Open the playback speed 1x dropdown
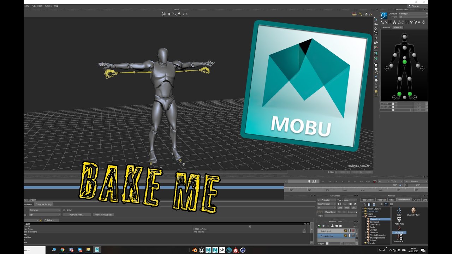Viewport: 452px width, 254px height. click(x=384, y=181)
